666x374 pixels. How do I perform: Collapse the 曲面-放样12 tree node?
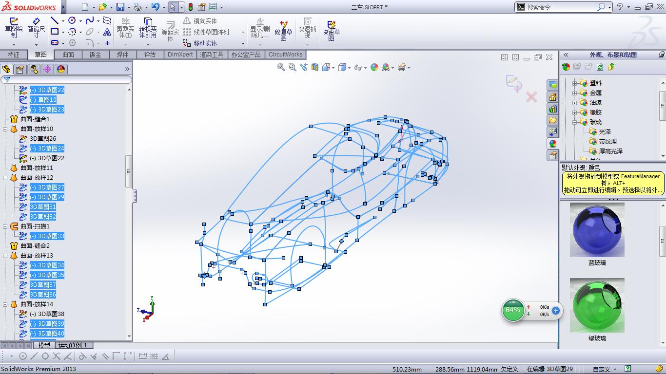(5, 178)
